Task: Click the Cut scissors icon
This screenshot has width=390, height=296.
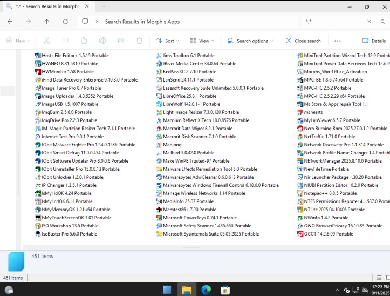Action: 47,41
